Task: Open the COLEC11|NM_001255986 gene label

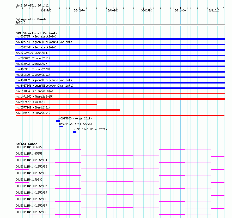Action: coord(31,212)
